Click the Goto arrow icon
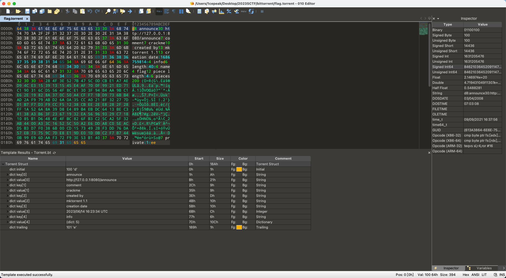The image size is (506, 278). tap(130, 11)
